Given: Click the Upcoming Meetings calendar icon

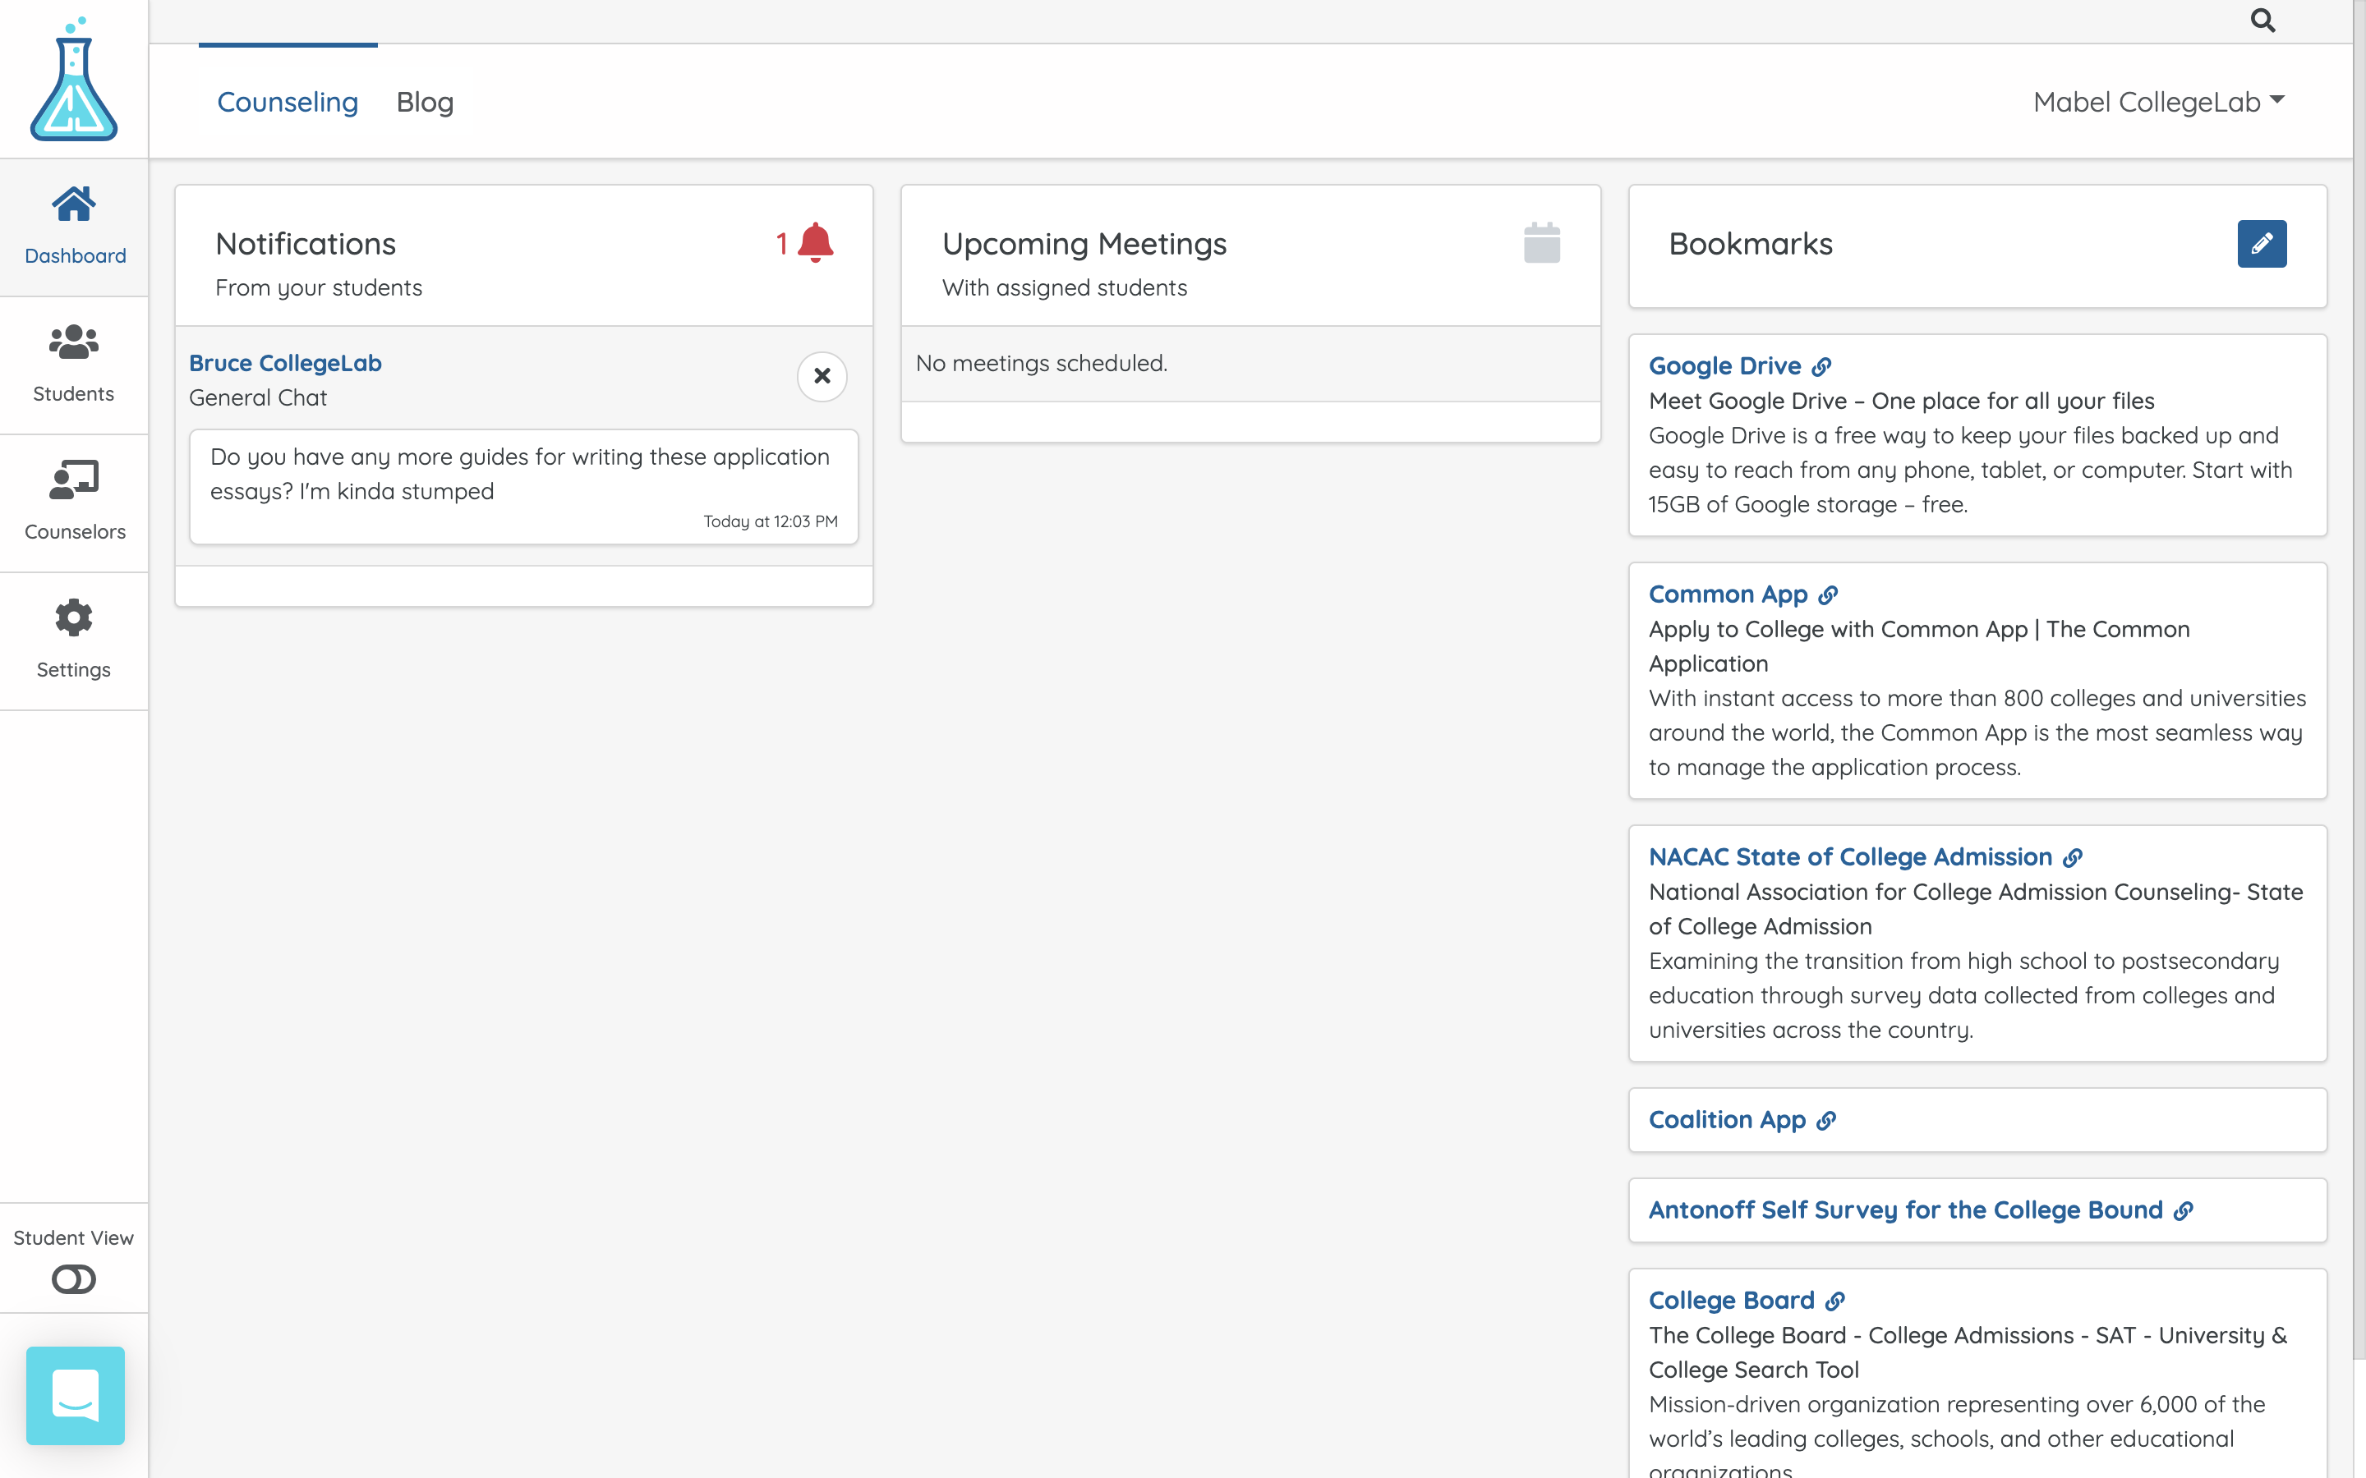Looking at the screenshot, I should point(1542,242).
